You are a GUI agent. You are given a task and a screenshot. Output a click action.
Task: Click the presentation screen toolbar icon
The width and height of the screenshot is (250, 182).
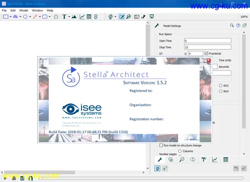(x=152, y=17)
